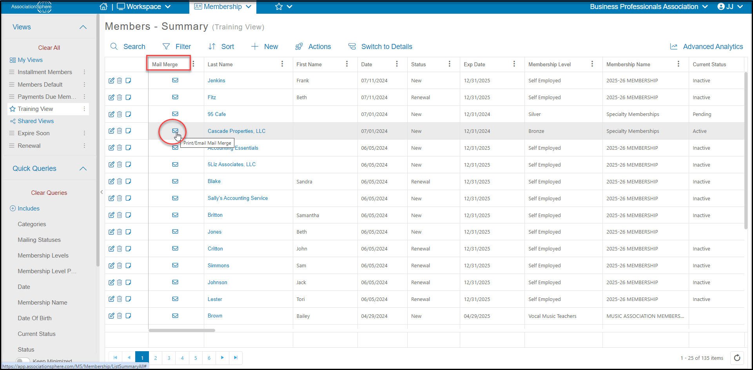Click the New button
Image resolution: width=753 pixels, height=370 pixels.
point(265,46)
